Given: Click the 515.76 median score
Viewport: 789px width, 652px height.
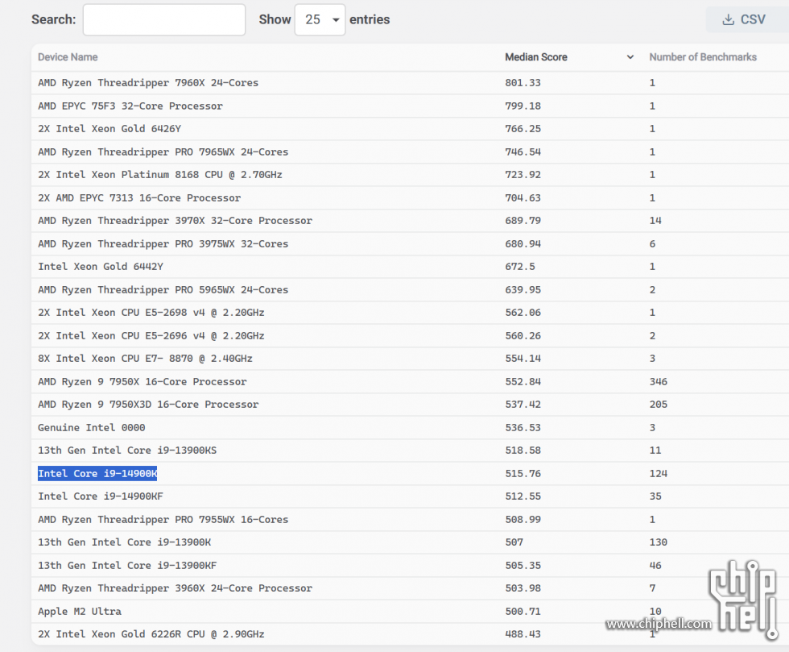Looking at the screenshot, I should pos(523,473).
